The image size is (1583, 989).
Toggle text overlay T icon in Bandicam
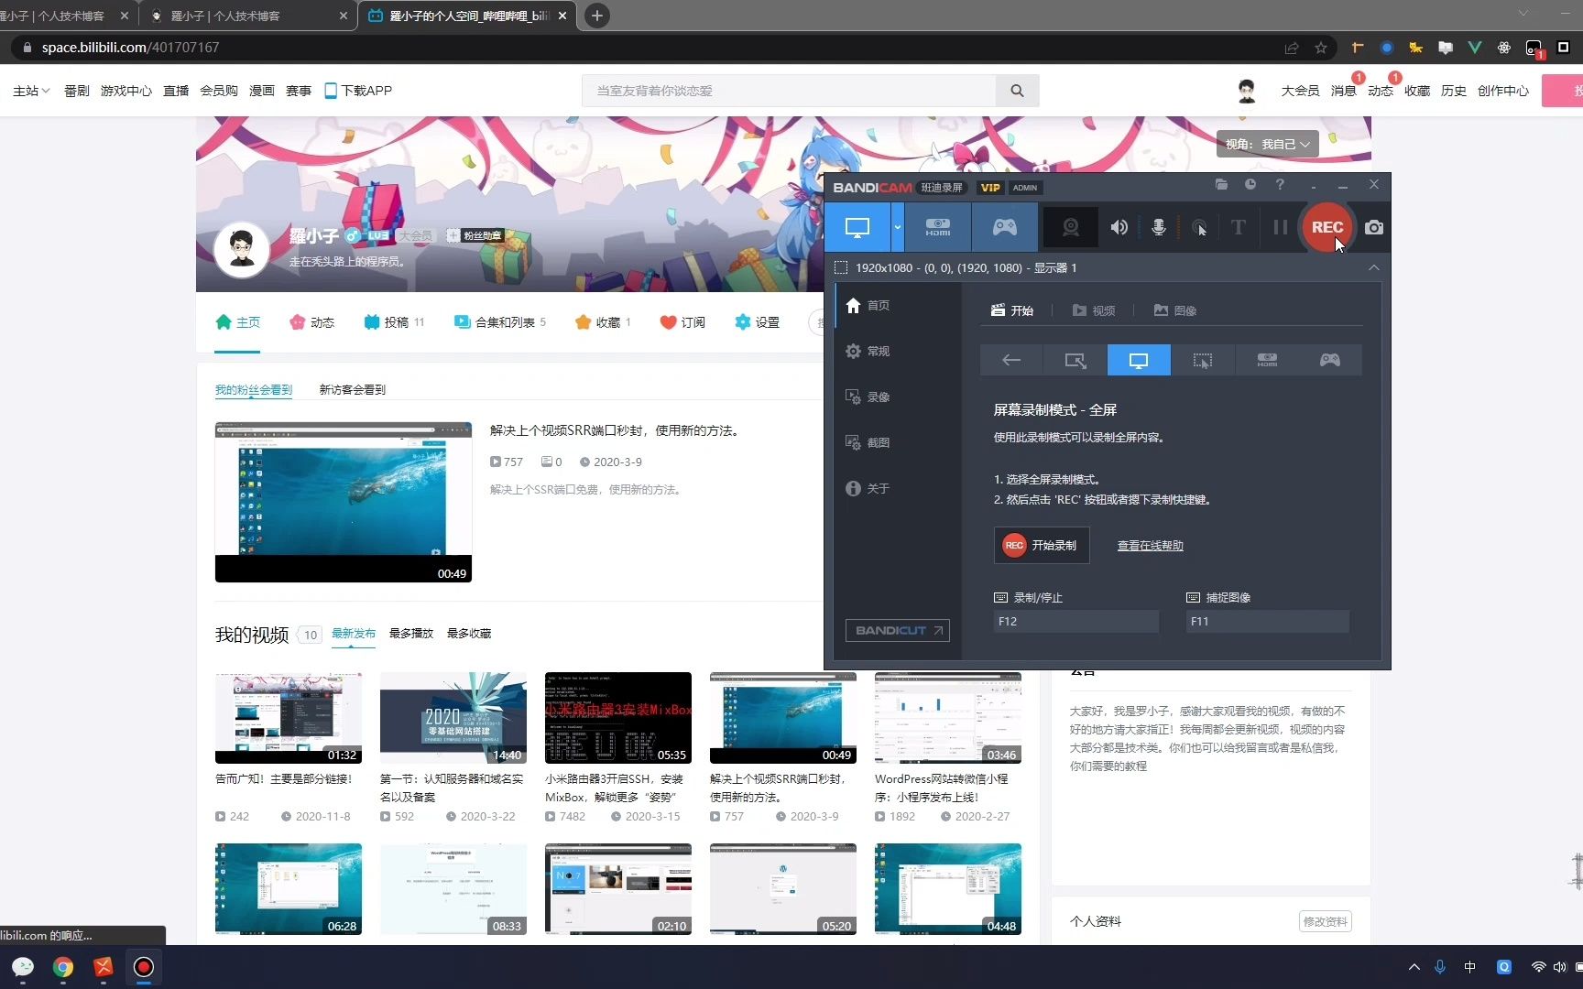1238,227
